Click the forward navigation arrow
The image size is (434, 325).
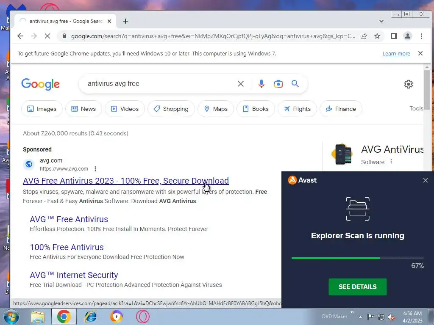[34, 36]
